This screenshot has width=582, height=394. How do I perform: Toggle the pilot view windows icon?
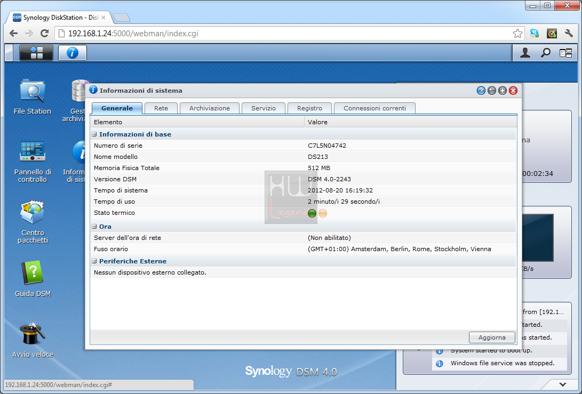pyautogui.click(x=565, y=53)
